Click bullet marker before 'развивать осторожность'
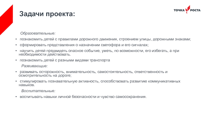This screenshot has height=116, width=207. [x=17, y=72]
